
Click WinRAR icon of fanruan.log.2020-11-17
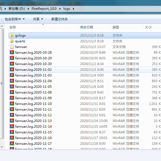[12, 143]
